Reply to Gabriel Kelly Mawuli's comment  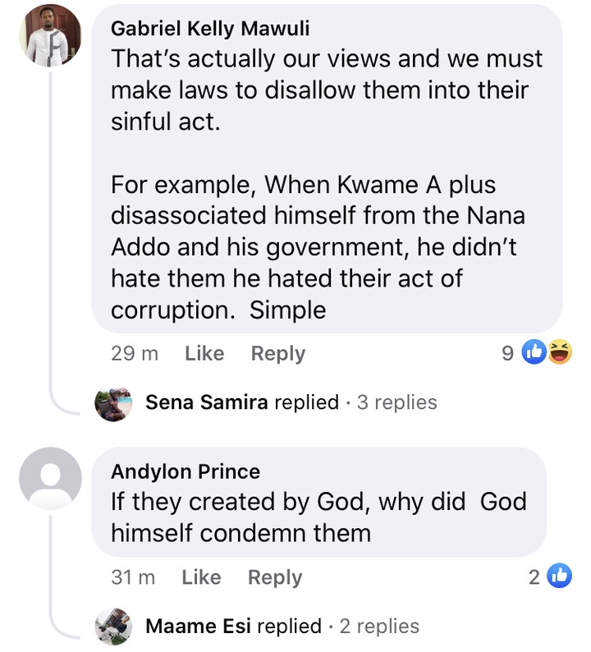(x=277, y=354)
